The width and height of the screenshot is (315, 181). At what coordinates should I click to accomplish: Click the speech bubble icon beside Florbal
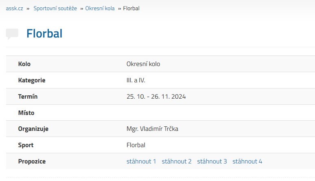tap(12, 34)
